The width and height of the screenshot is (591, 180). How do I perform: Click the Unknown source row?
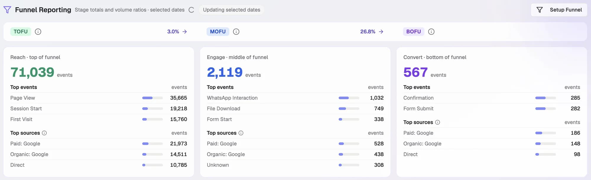click(295, 165)
